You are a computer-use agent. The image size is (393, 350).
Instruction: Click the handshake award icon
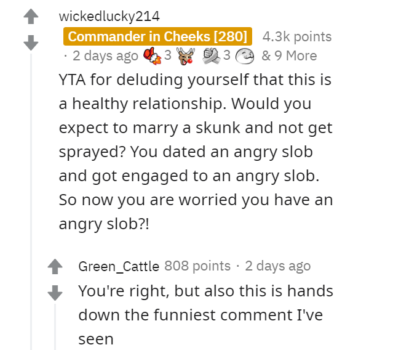click(x=212, y=55)
